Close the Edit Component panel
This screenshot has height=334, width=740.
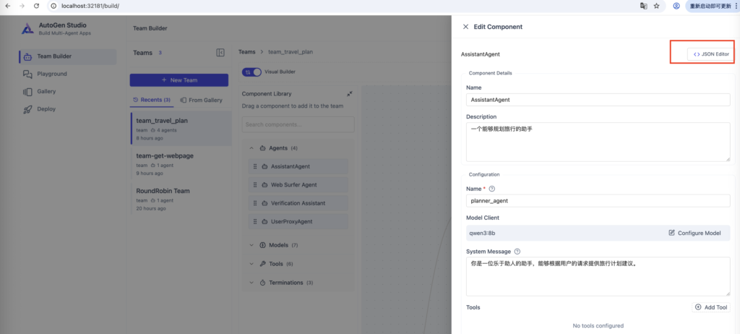click(465, 27)
